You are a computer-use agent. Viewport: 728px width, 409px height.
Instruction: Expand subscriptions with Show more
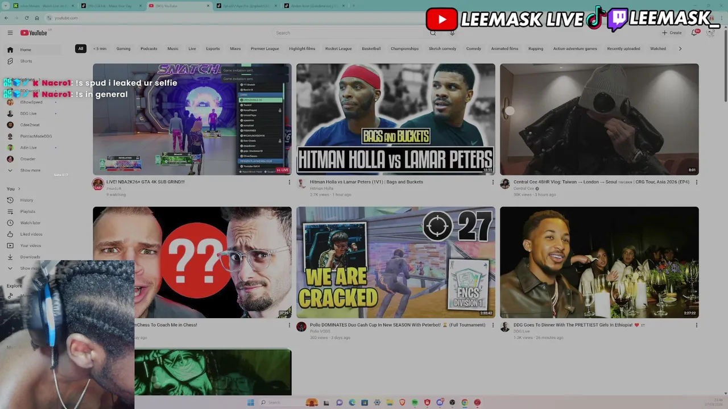coord(33,170)
